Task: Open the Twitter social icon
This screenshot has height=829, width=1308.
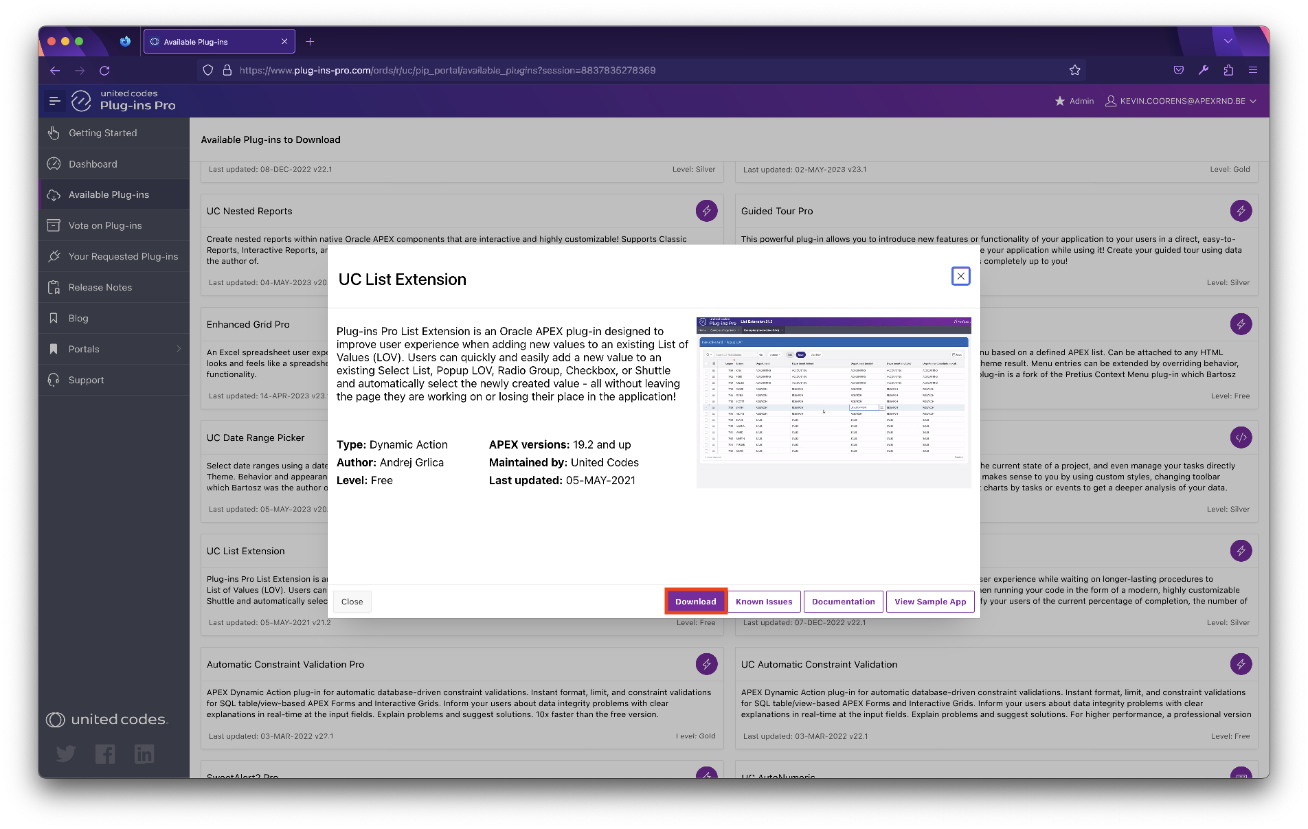Action: pos(66,754)
